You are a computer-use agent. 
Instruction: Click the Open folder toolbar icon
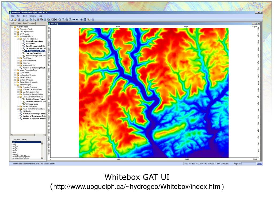tap(15, 19)
